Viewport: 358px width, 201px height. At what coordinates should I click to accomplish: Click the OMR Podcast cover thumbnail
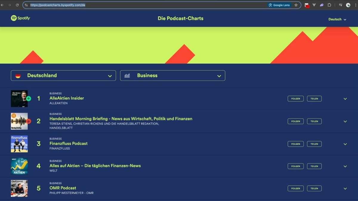click(x=19, y=188)
